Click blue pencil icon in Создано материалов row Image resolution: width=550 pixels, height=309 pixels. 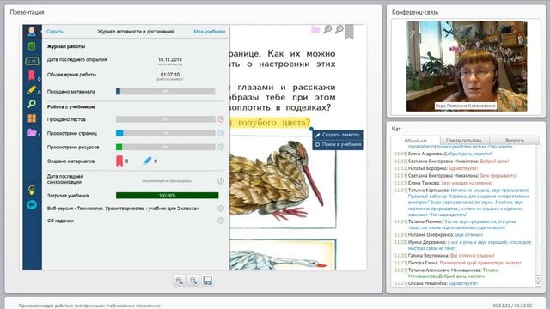coord(147,161)
